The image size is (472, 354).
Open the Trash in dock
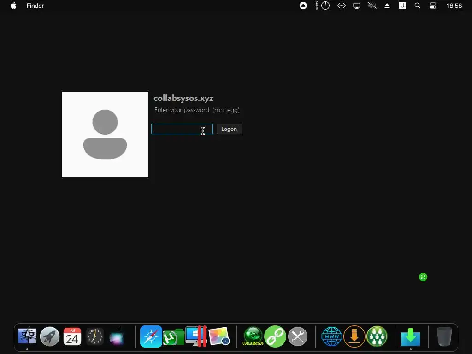coord(444,336)
